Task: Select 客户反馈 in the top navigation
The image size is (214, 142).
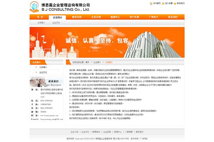Action: click(x=134, y=17)
